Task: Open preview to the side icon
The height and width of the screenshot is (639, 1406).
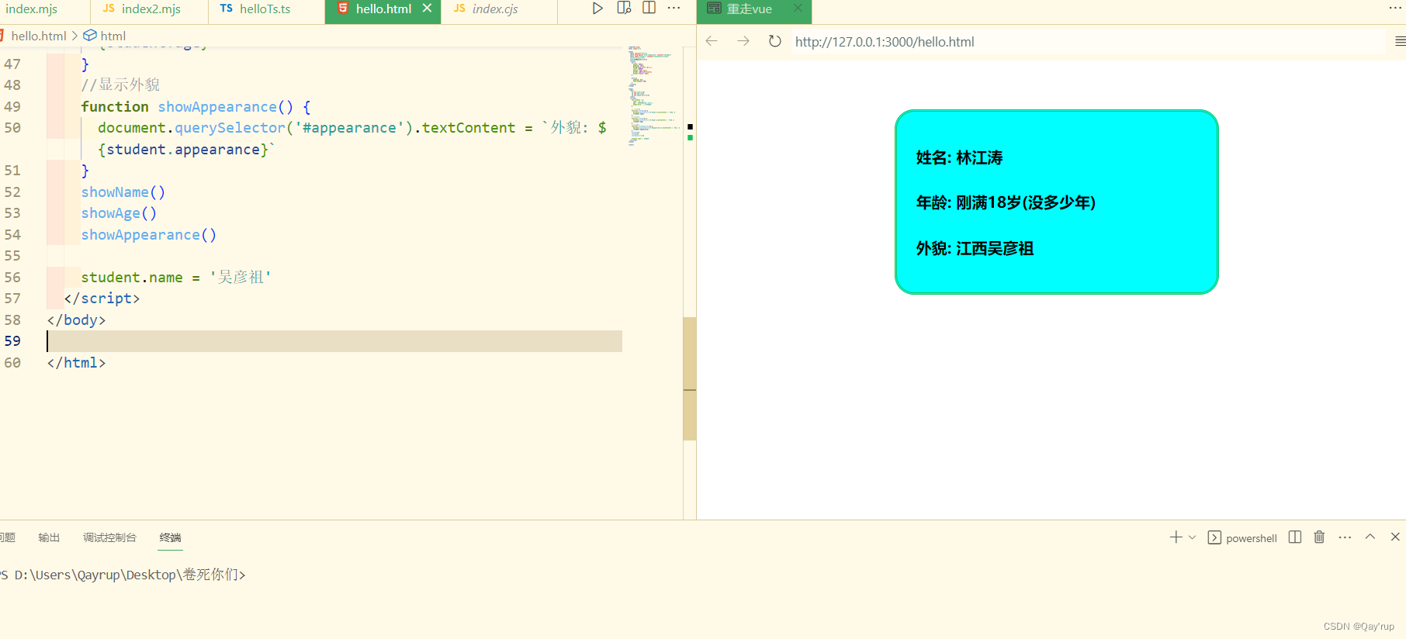Action: tap(624, 9)
